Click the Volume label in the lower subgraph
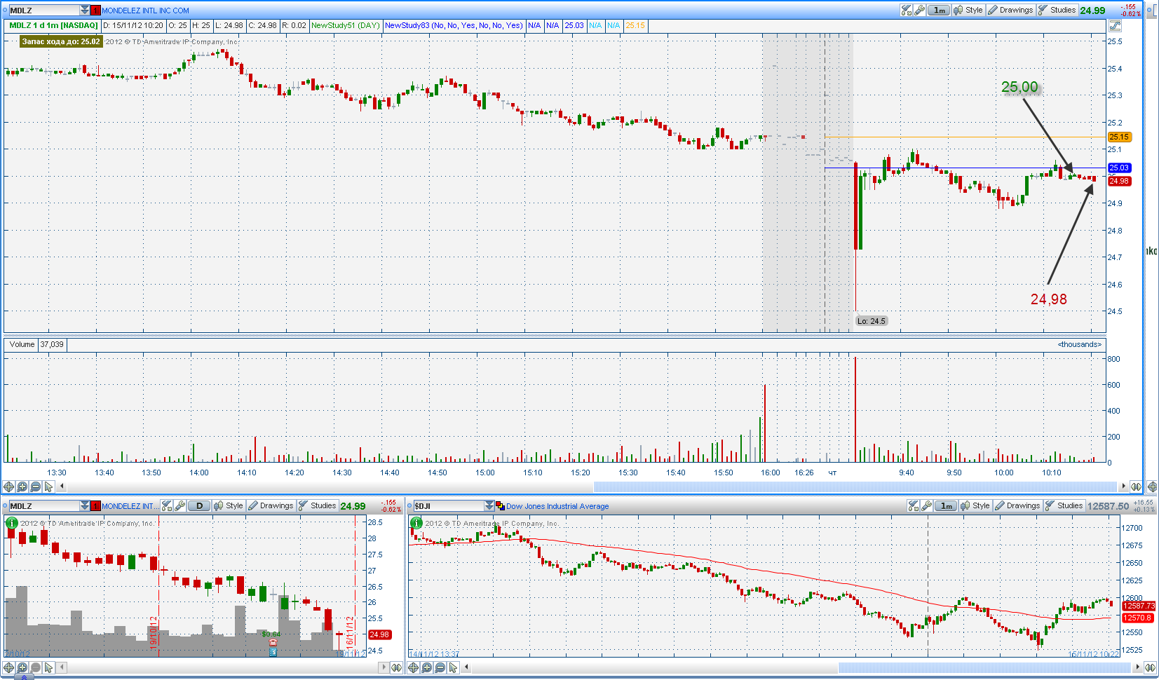 [22, 344]
